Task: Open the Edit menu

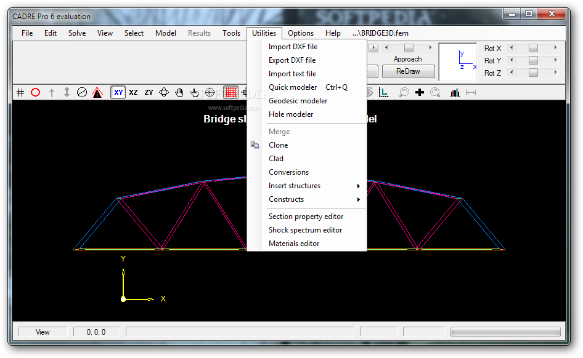Action: click(x=50, y=33)
